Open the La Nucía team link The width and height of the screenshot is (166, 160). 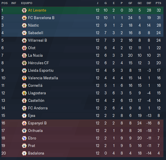[x=35, y=55]
